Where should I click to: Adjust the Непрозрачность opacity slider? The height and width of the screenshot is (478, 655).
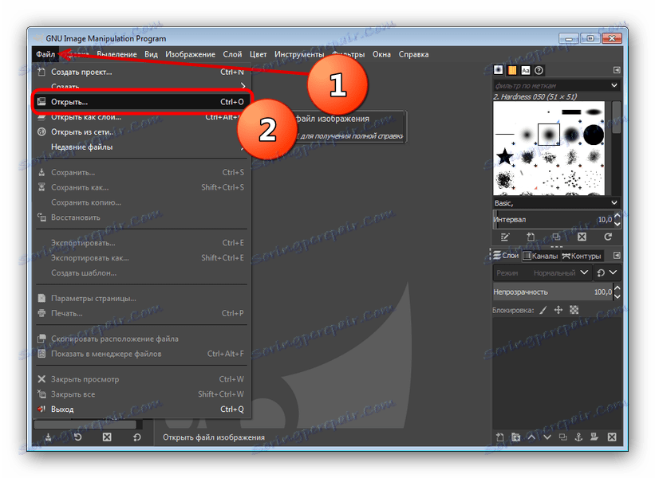click(553, 292)
